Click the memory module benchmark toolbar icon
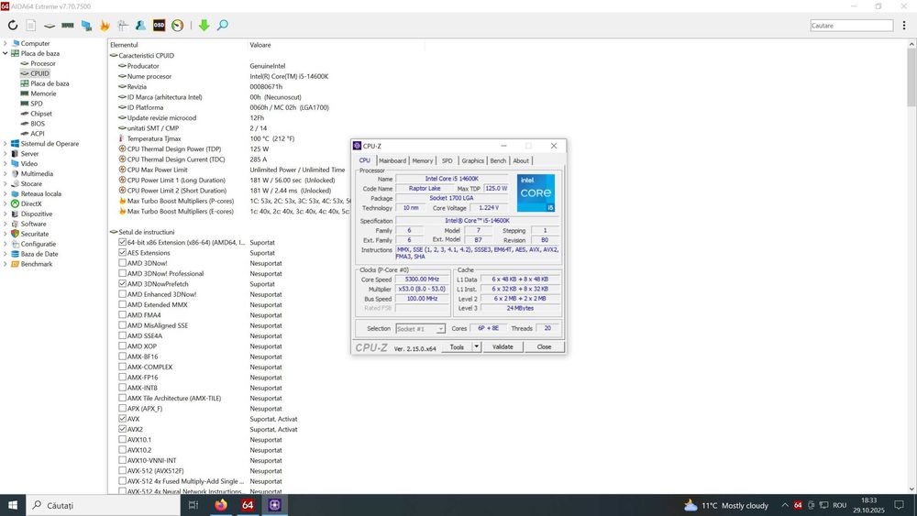 point(68,25)
